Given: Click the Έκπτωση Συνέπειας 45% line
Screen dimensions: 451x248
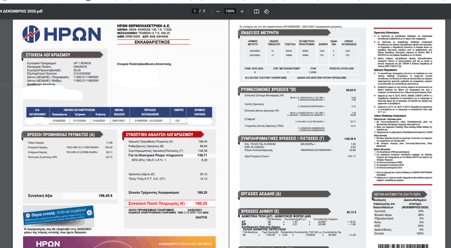Looking at the screenshot, I should tap(70, 157).
